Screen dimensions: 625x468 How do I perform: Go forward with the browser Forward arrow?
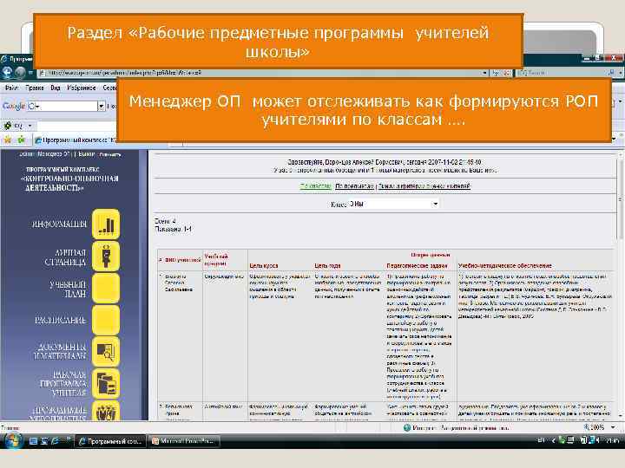point(20,73)
